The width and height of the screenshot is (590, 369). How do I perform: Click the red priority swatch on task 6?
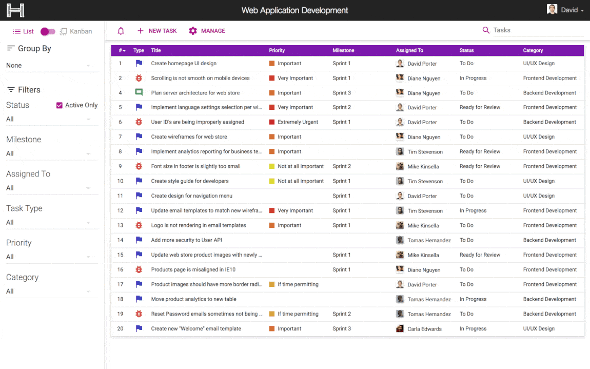(272, 122)
